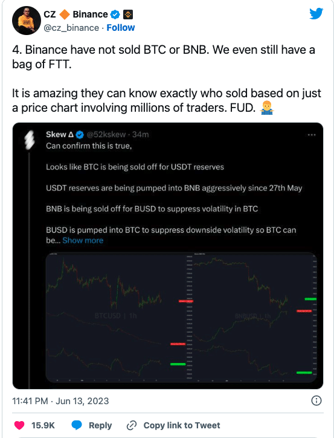The height and width of the screenshot is (438, 334).
Task: Follow the @cz_binance account
Action: pyautogui.click(x=121, y=28)
